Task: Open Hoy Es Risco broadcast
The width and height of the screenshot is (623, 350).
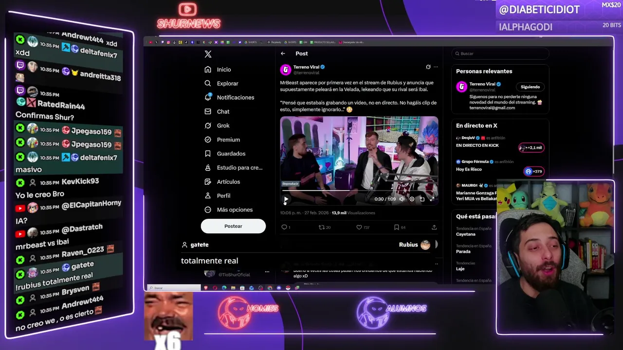Action: pos(469,169)
